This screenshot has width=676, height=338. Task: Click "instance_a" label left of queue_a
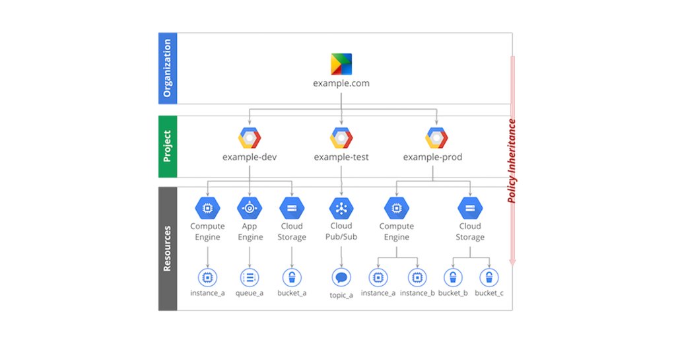pyautogui.click(x=207, y=293)
